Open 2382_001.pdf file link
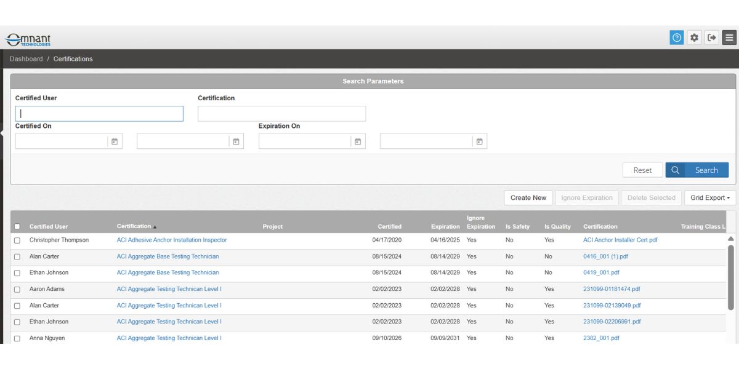This screenshot has width=739, height=369. 601,338
